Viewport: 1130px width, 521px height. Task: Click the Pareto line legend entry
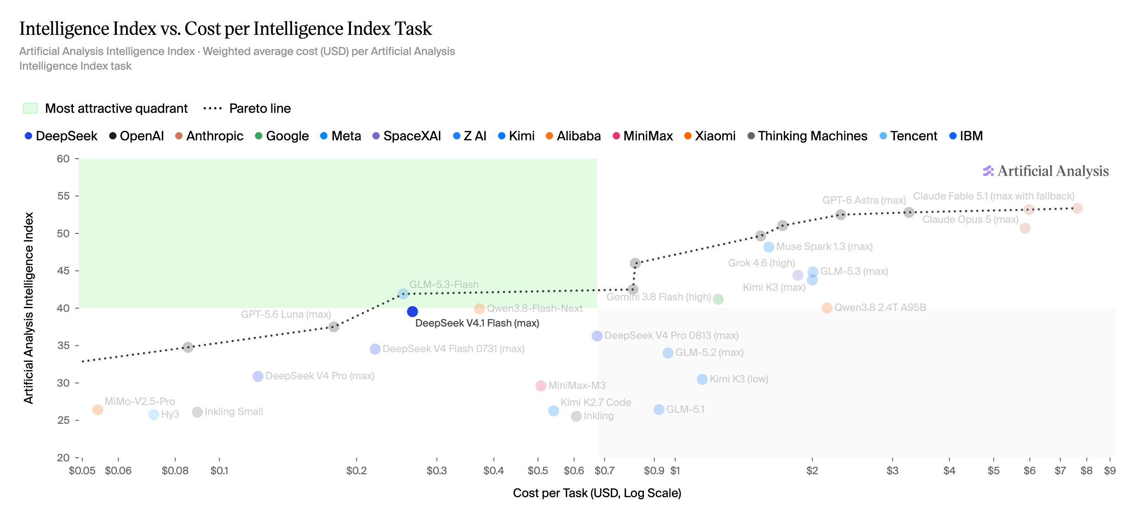pyautogui.click(x=247, y=108)
